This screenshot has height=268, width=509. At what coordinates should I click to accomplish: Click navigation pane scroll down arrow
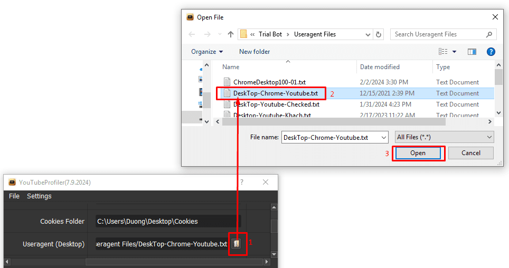point(207,122)
